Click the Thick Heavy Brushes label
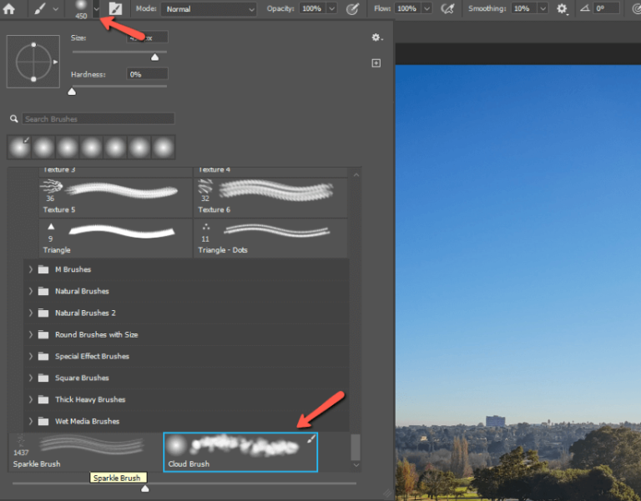The width and height of the screenshot is (641, 501). coord(90,399)
